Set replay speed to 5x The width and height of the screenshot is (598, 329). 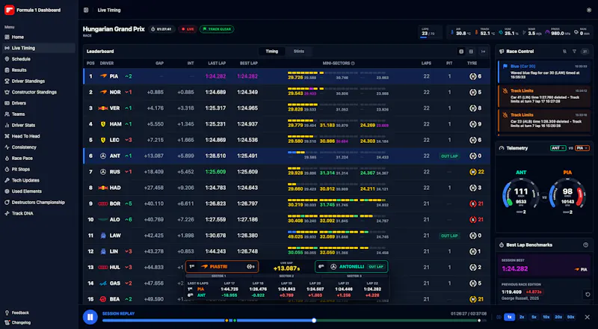pyautogui.click(x=534, y=317)
